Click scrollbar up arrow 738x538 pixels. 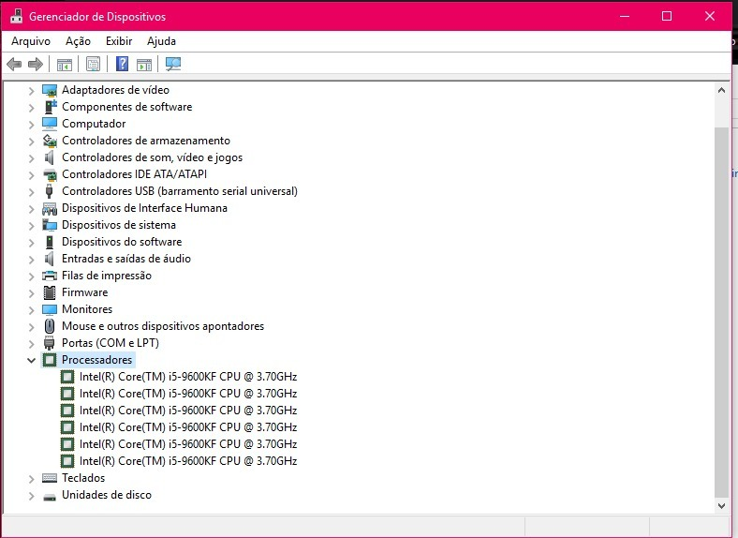tap(721, 90)
